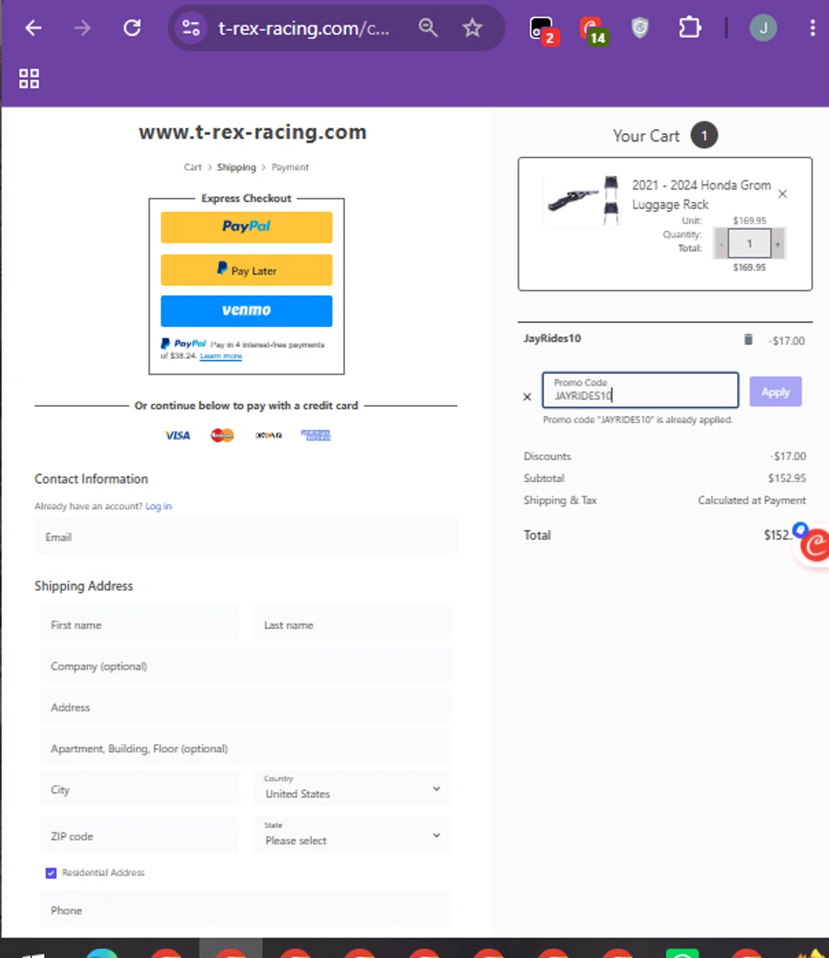Choose the Pay Later button
Viewport: 829px width, 958px height.
(x=247, y=270)
